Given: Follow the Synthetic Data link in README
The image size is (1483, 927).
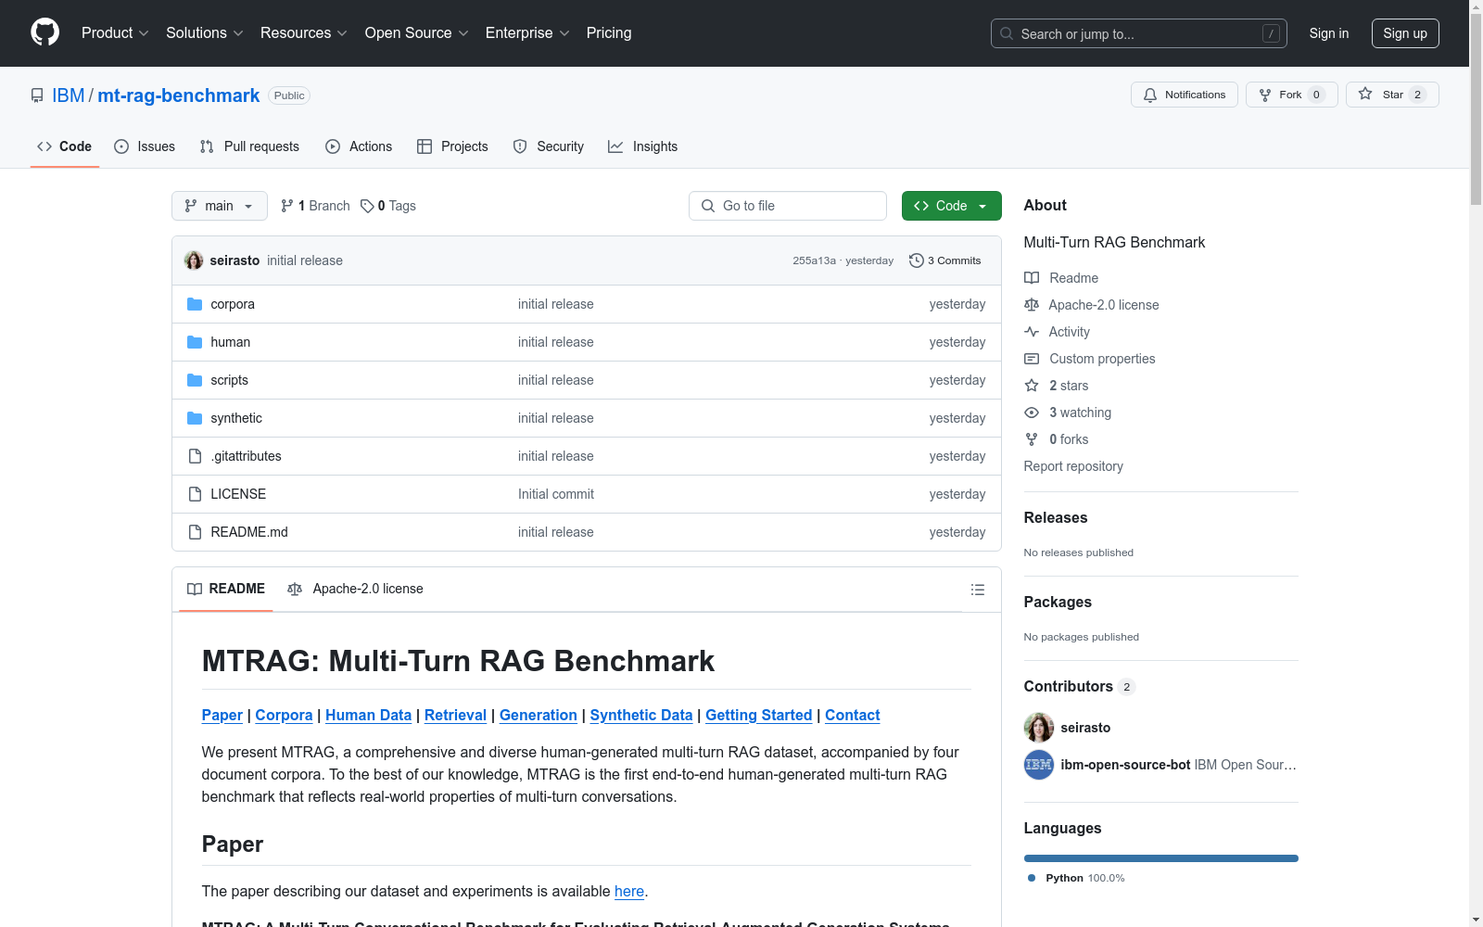Looking at the screenshot, I should click(641, 715).
